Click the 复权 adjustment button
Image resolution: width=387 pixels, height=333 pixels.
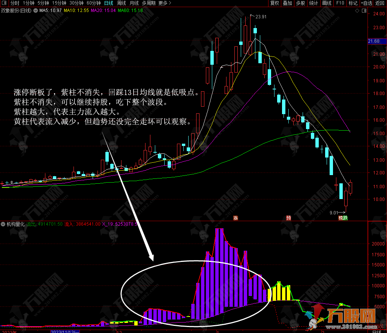274,3
